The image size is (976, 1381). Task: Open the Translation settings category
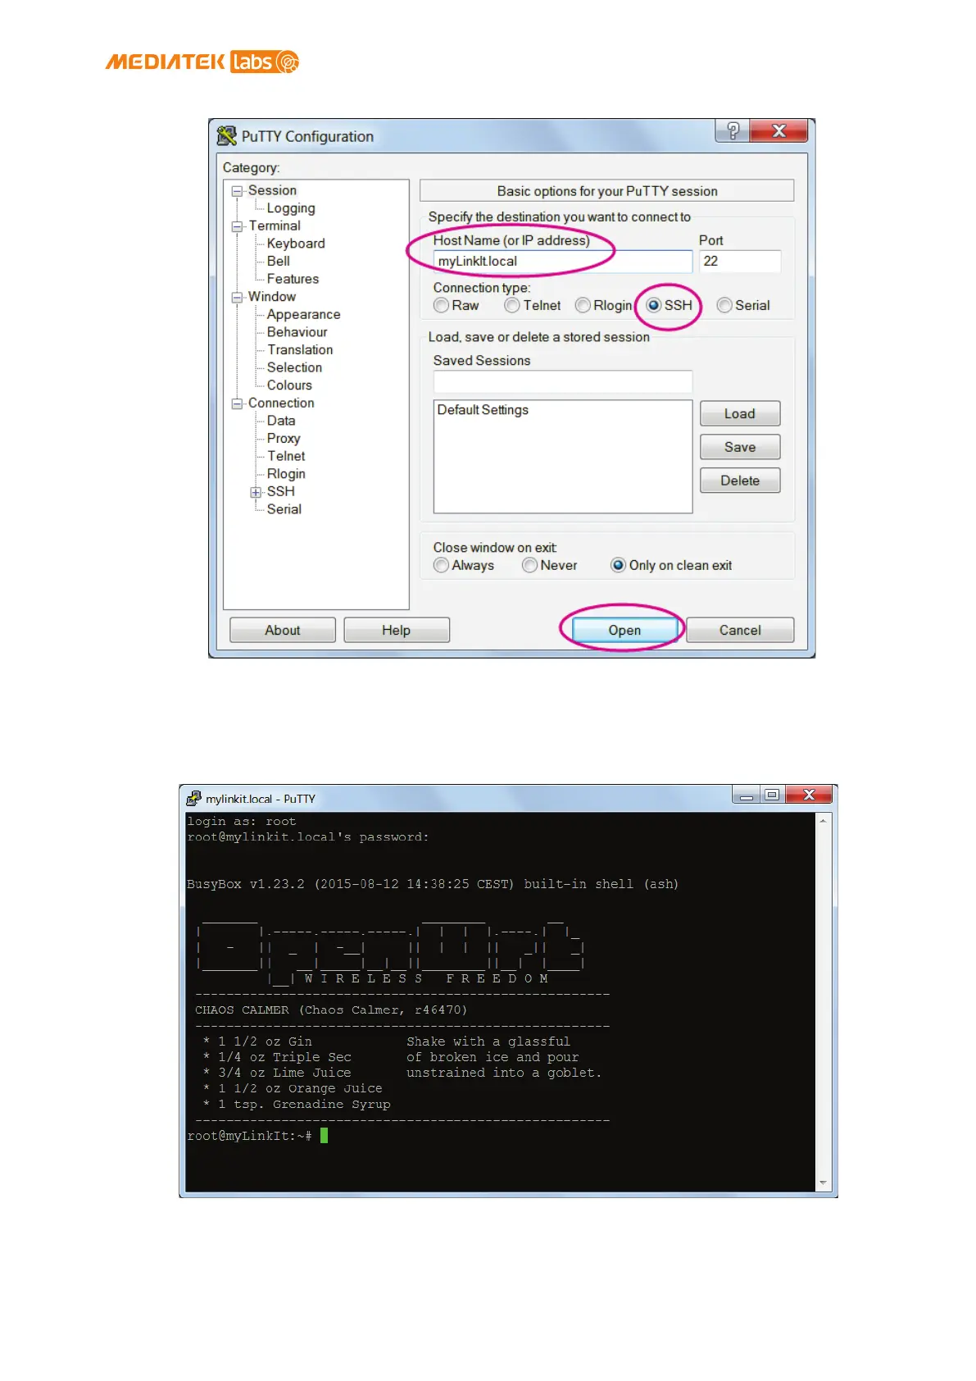coord(300,350)
